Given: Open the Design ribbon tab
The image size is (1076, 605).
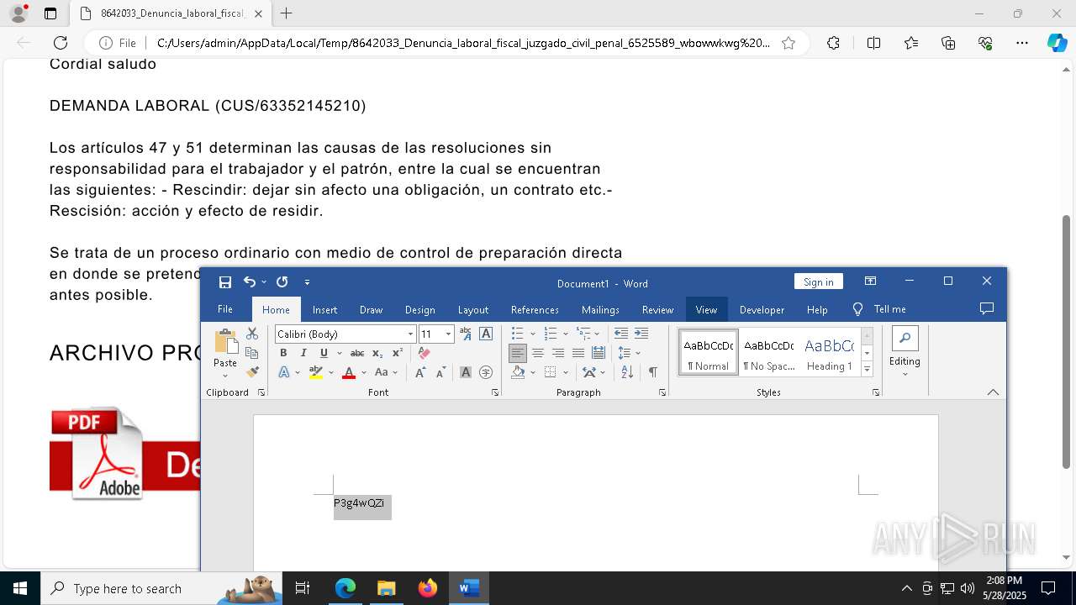Looking at the screenshot, I should click(x=419, y=309).
